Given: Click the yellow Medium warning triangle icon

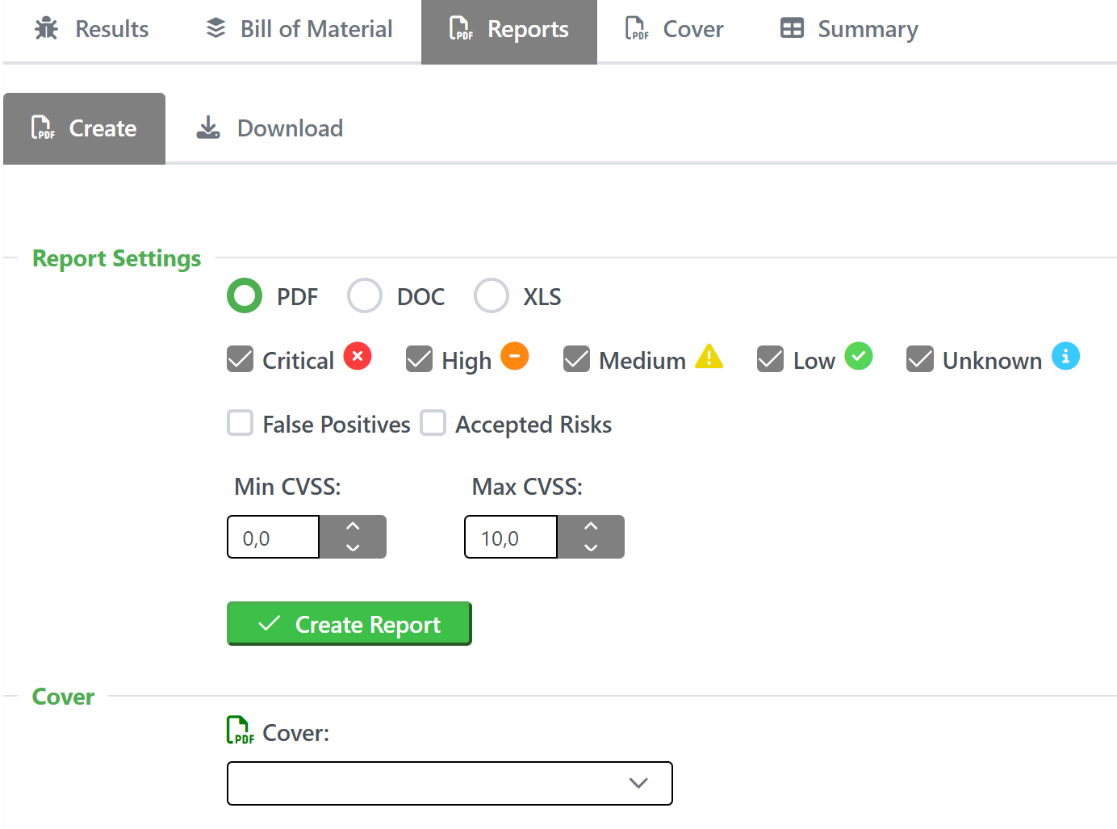Looking at the screenshot, I should click(x=709, y=356).
